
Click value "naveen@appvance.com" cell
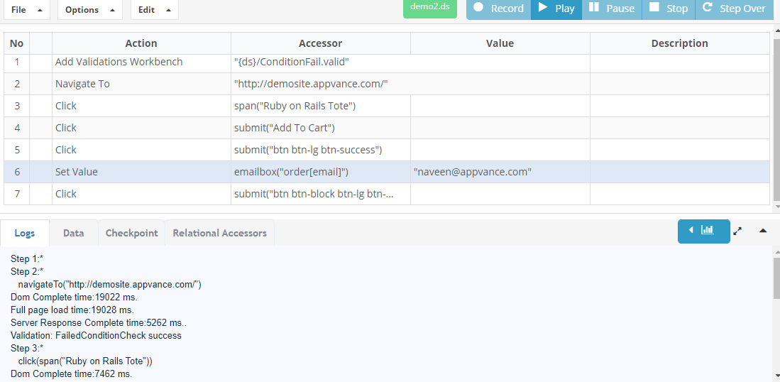tap(500, 172)
